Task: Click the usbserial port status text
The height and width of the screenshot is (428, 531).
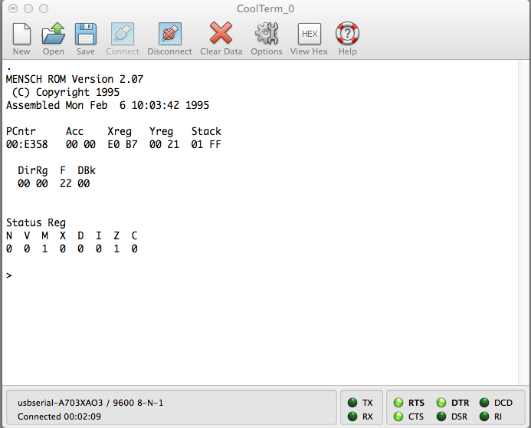Action: coord(90,402)
